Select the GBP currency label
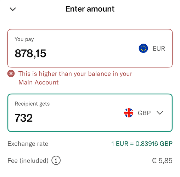Screen dimensions: 180x177 144,113
